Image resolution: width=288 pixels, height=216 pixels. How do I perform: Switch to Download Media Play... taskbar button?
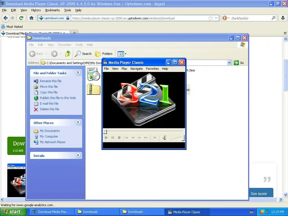point(52,212)
